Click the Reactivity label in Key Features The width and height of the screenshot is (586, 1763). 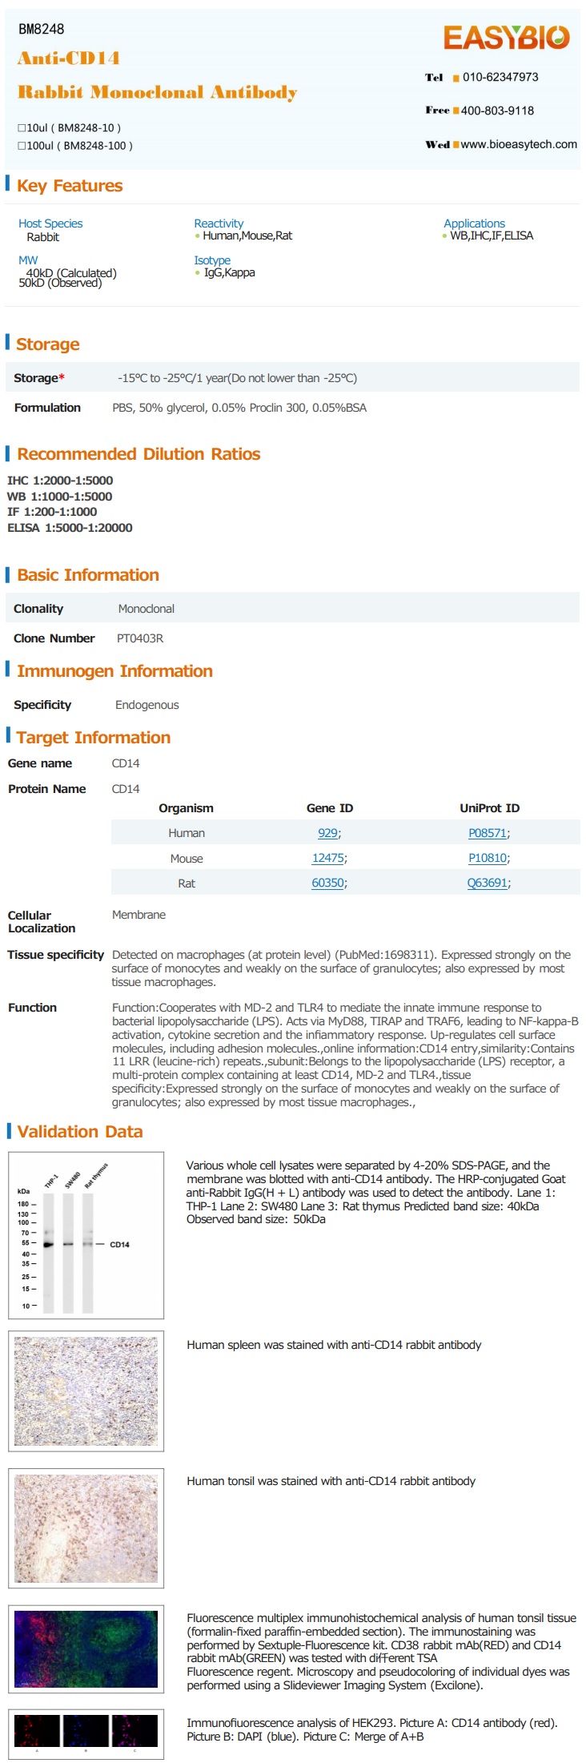219,223
